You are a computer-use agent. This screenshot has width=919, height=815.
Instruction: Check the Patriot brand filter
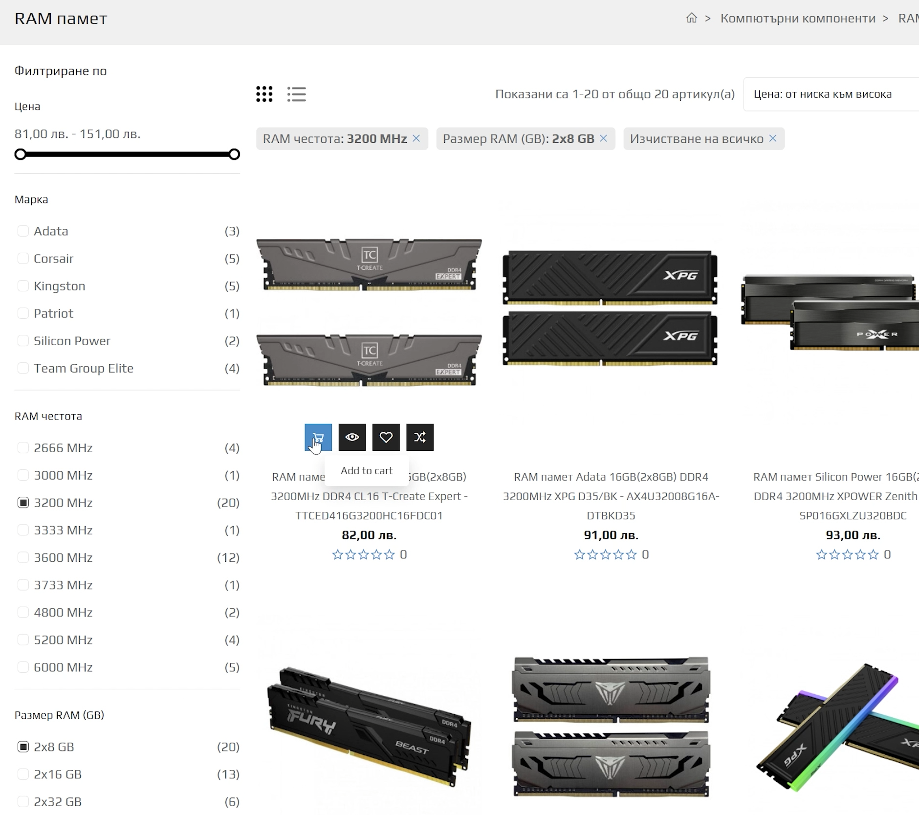23,313
